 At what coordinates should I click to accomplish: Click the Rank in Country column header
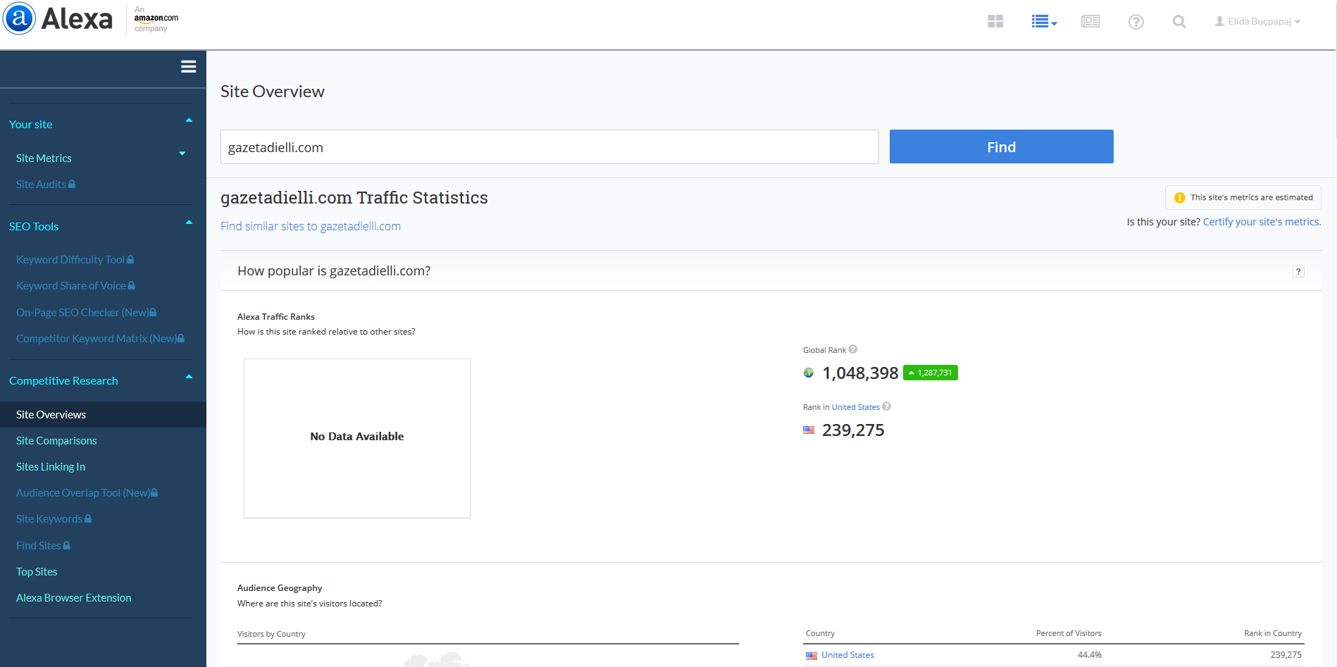point(1272,634)
